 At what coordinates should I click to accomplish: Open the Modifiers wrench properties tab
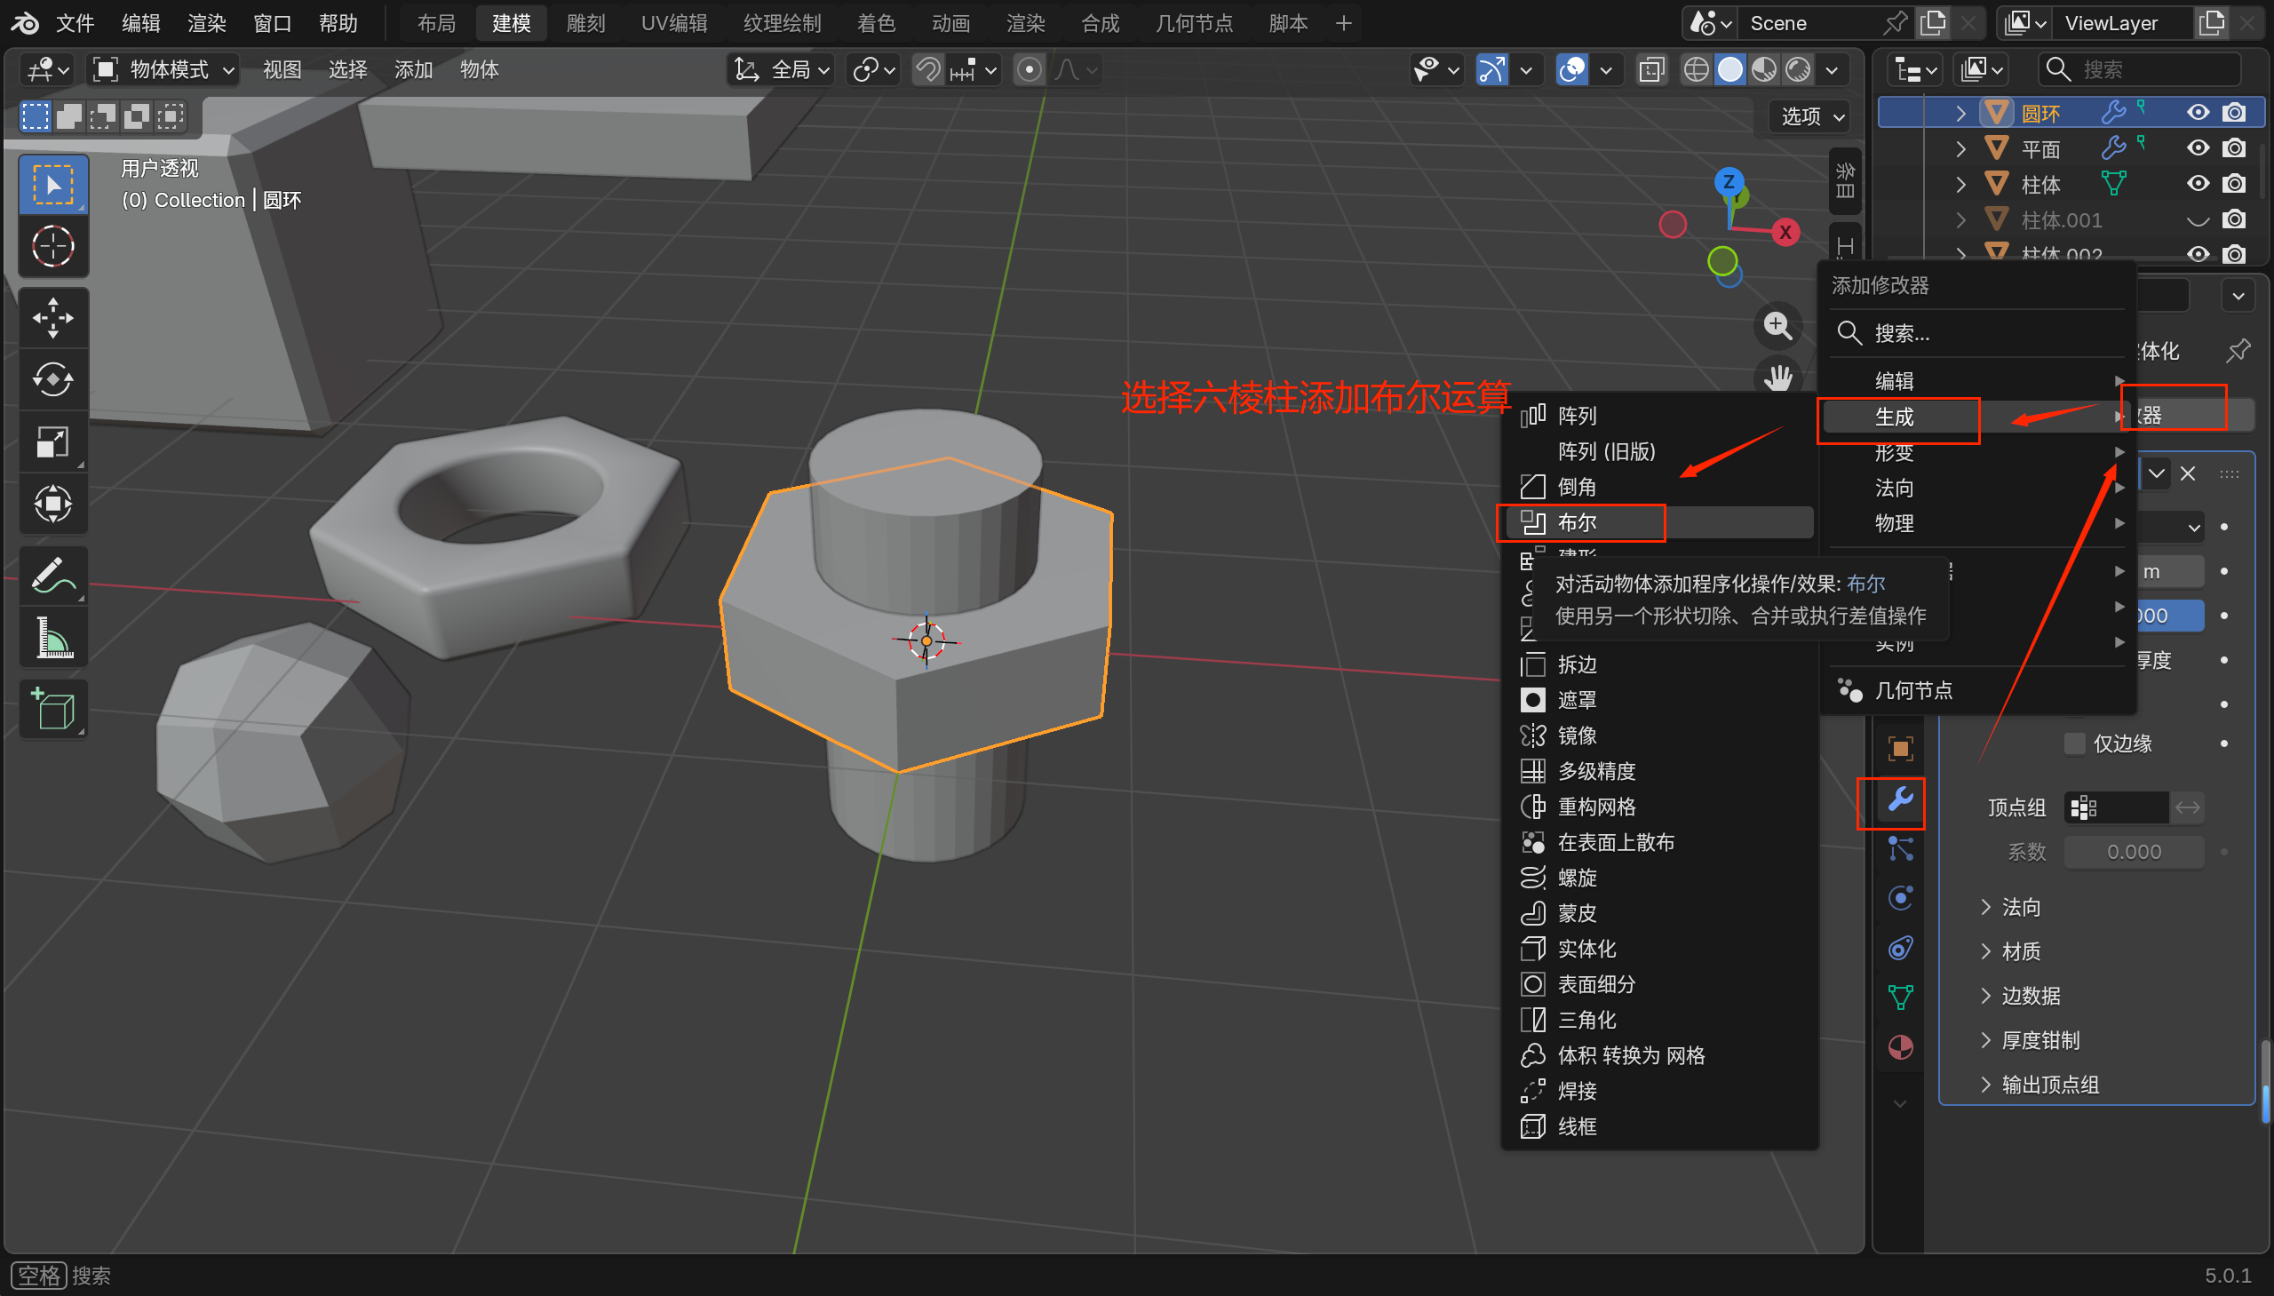coord(1899,800)
